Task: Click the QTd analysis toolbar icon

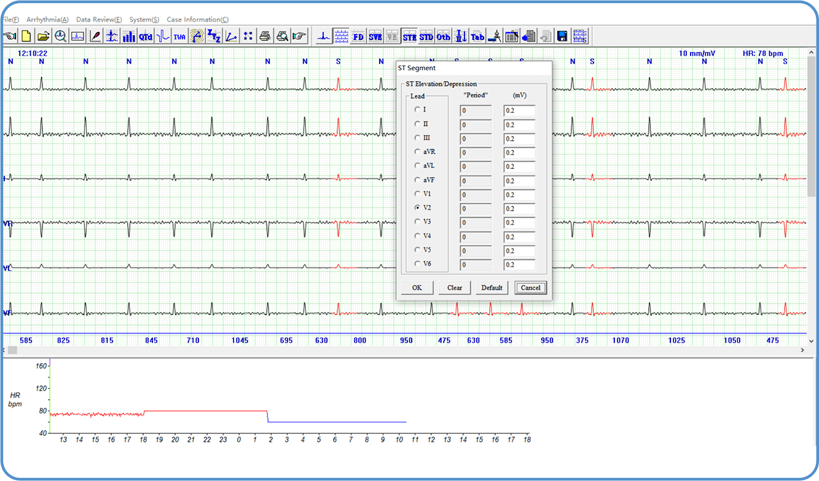Action: (146, 36)
